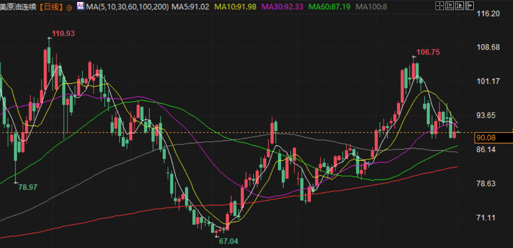Click the MA5:91.02 value

tap(190, 6)
